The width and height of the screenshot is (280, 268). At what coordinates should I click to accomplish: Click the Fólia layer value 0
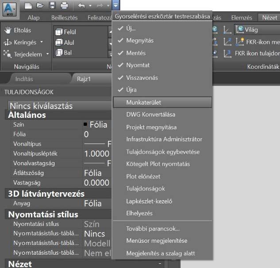pos(97,134)
